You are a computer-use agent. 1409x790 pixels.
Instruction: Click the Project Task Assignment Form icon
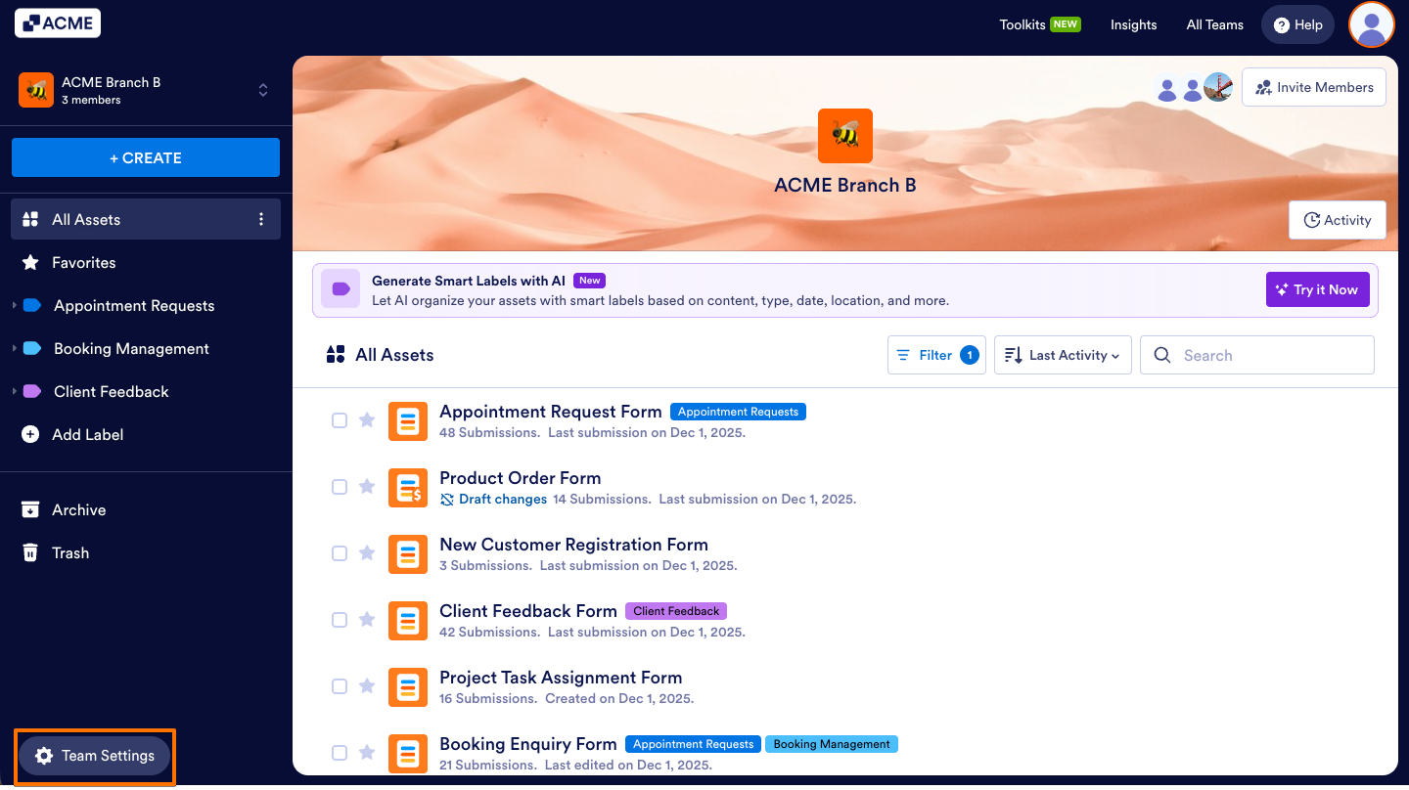click(408, 687)
